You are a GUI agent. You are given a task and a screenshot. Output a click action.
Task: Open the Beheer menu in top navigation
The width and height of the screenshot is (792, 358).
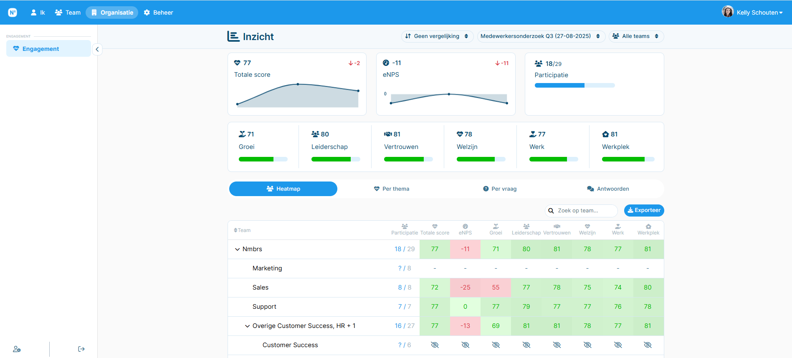(158, 13)
